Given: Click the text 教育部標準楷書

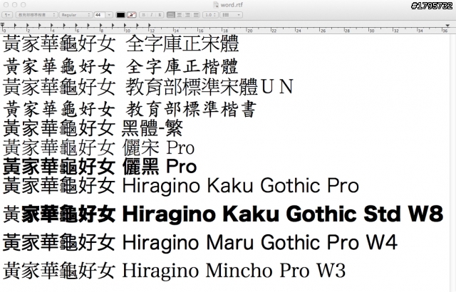Looking at the screenshot, I should click(x=191, y=109).
